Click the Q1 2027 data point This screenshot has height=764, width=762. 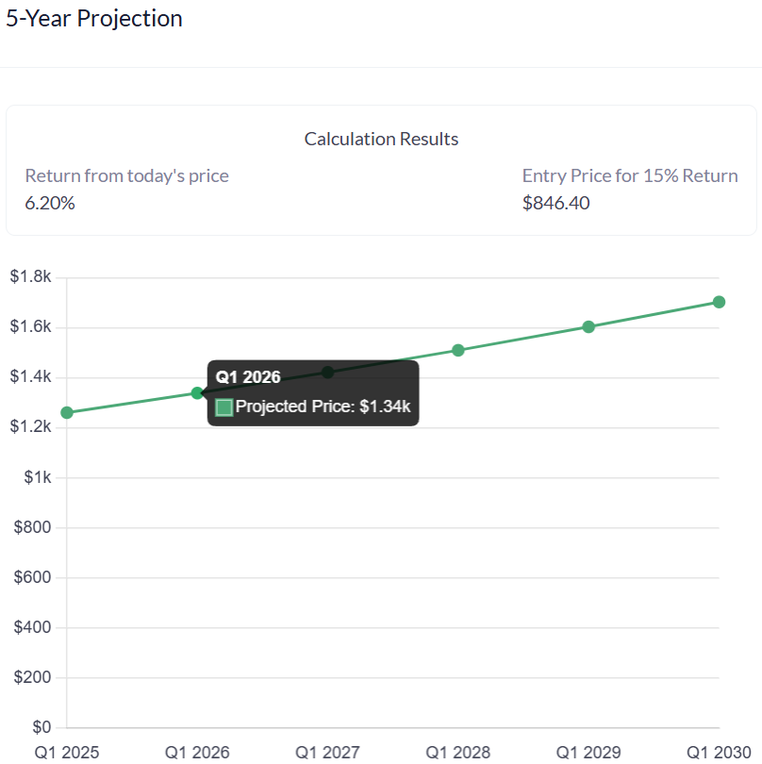click(327, 373)
